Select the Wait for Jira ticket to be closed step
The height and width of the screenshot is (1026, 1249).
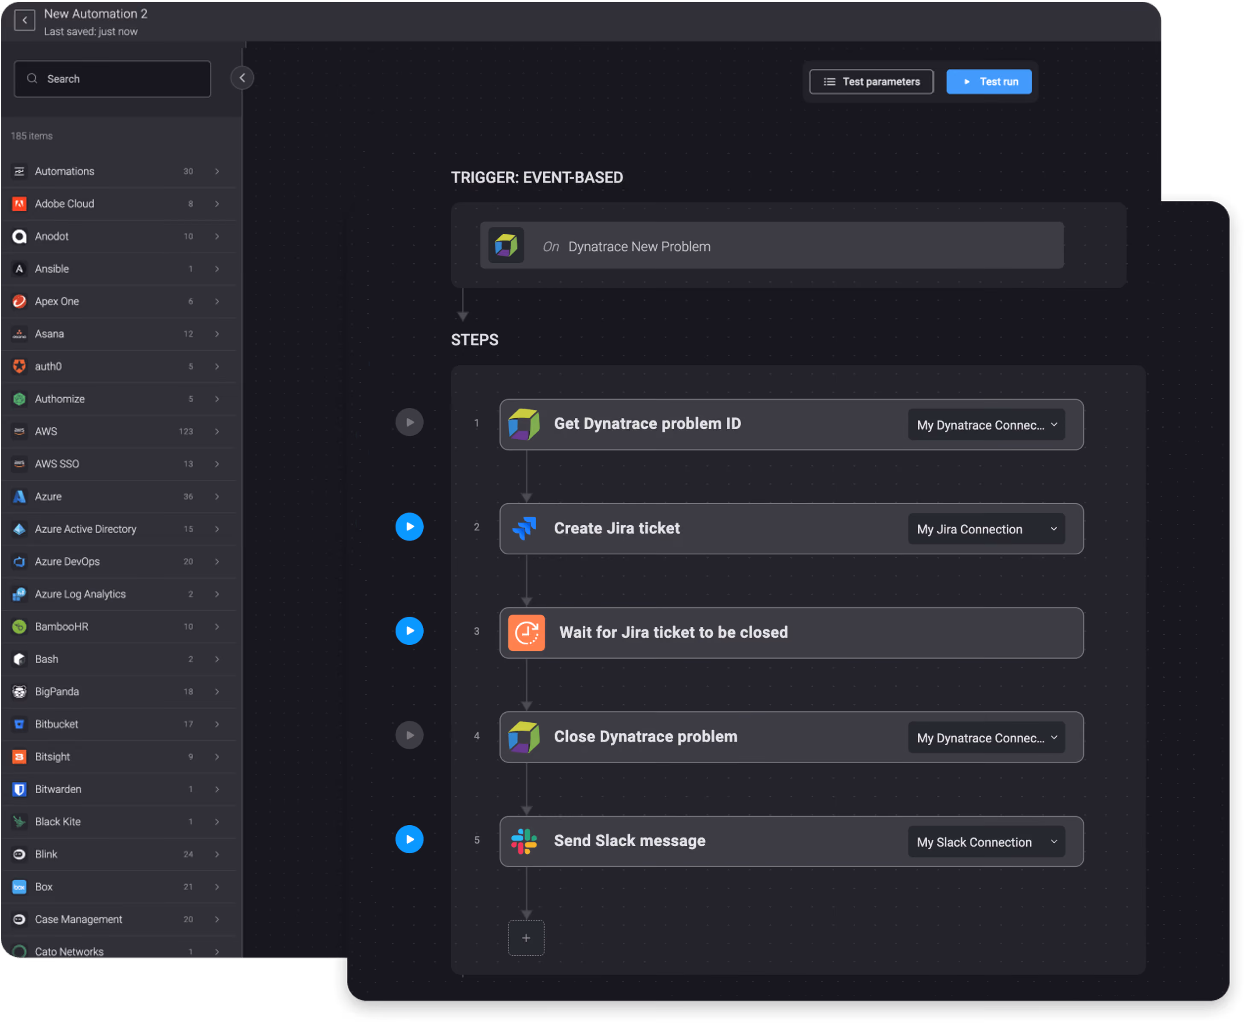coord(792,634)
